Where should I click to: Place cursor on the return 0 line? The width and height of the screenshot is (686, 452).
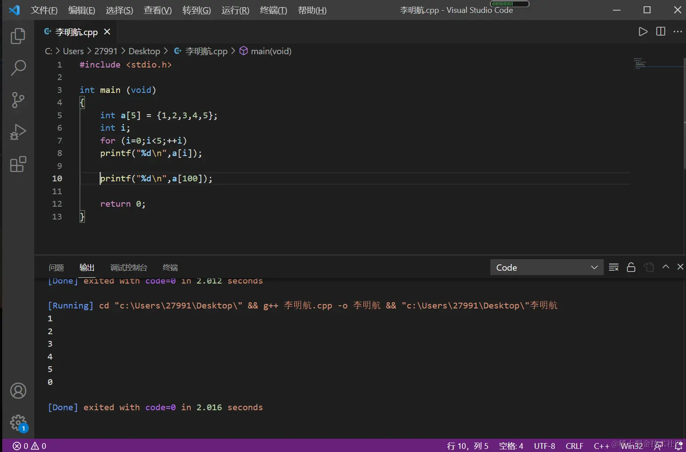tap(123, 204)
